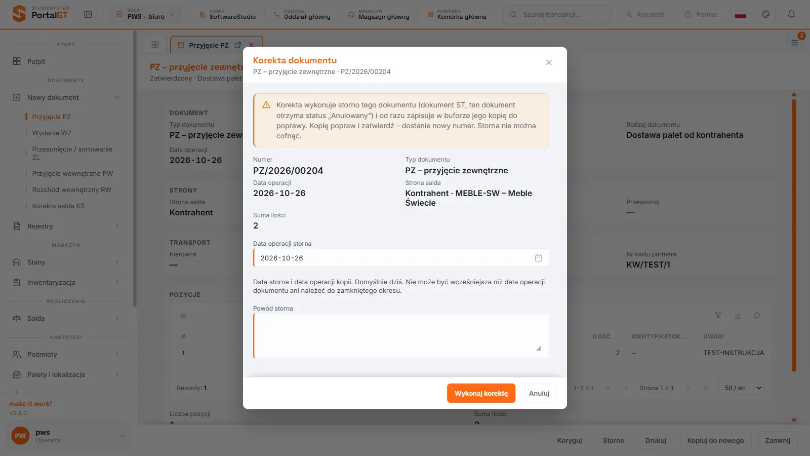Click the Kopiuj do nowego button
Screen dimensions: 810x456
(715, 440)
